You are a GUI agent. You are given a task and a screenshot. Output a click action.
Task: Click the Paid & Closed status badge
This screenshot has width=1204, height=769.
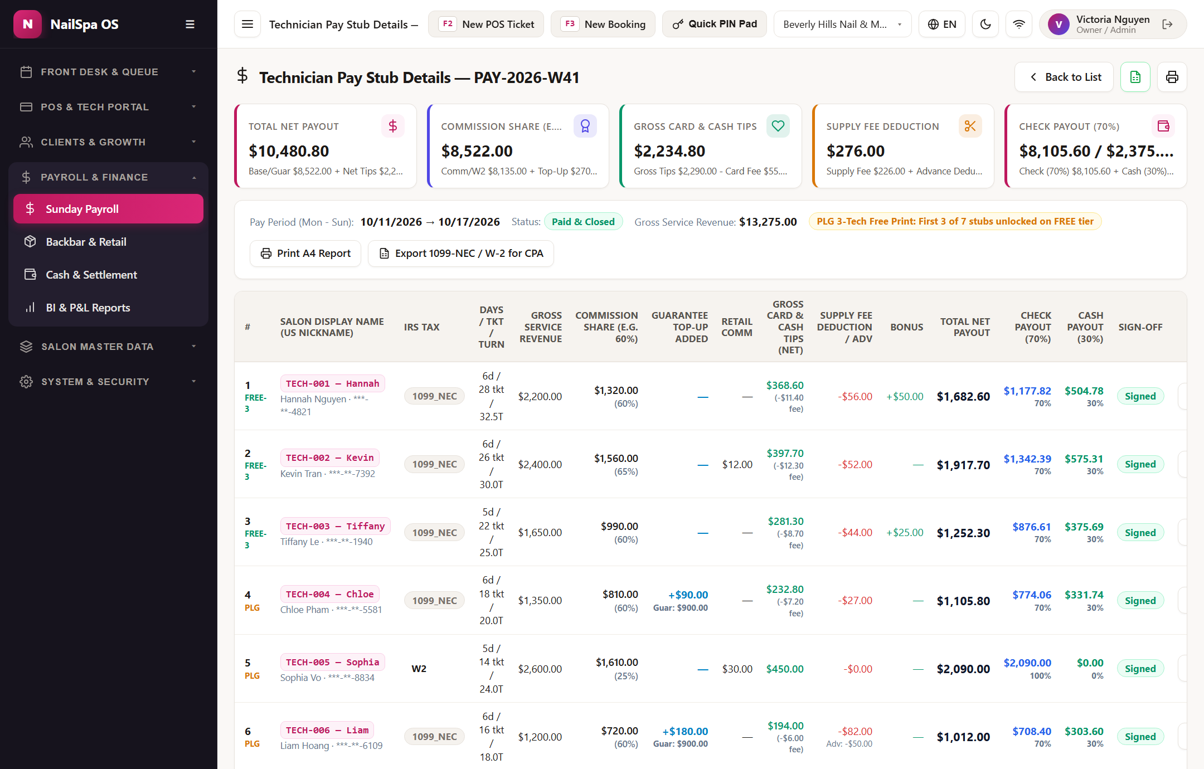(x=583, y=222)
